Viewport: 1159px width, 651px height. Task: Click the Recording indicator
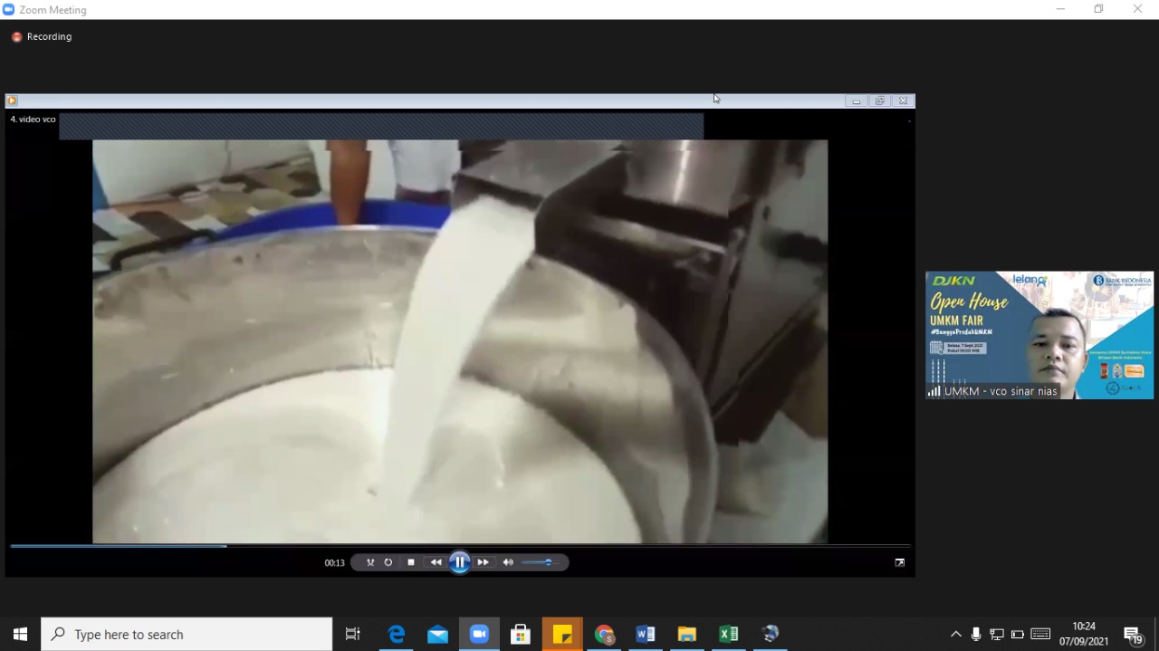pyautogui.click(x=42, y=37)
